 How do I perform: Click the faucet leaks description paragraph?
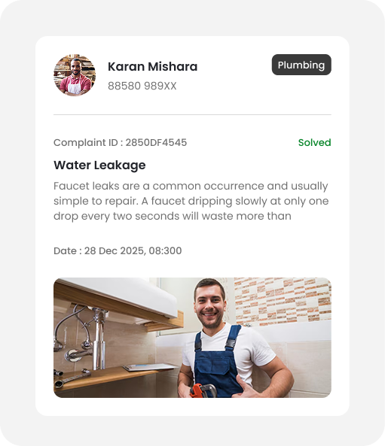pos(191,201)
